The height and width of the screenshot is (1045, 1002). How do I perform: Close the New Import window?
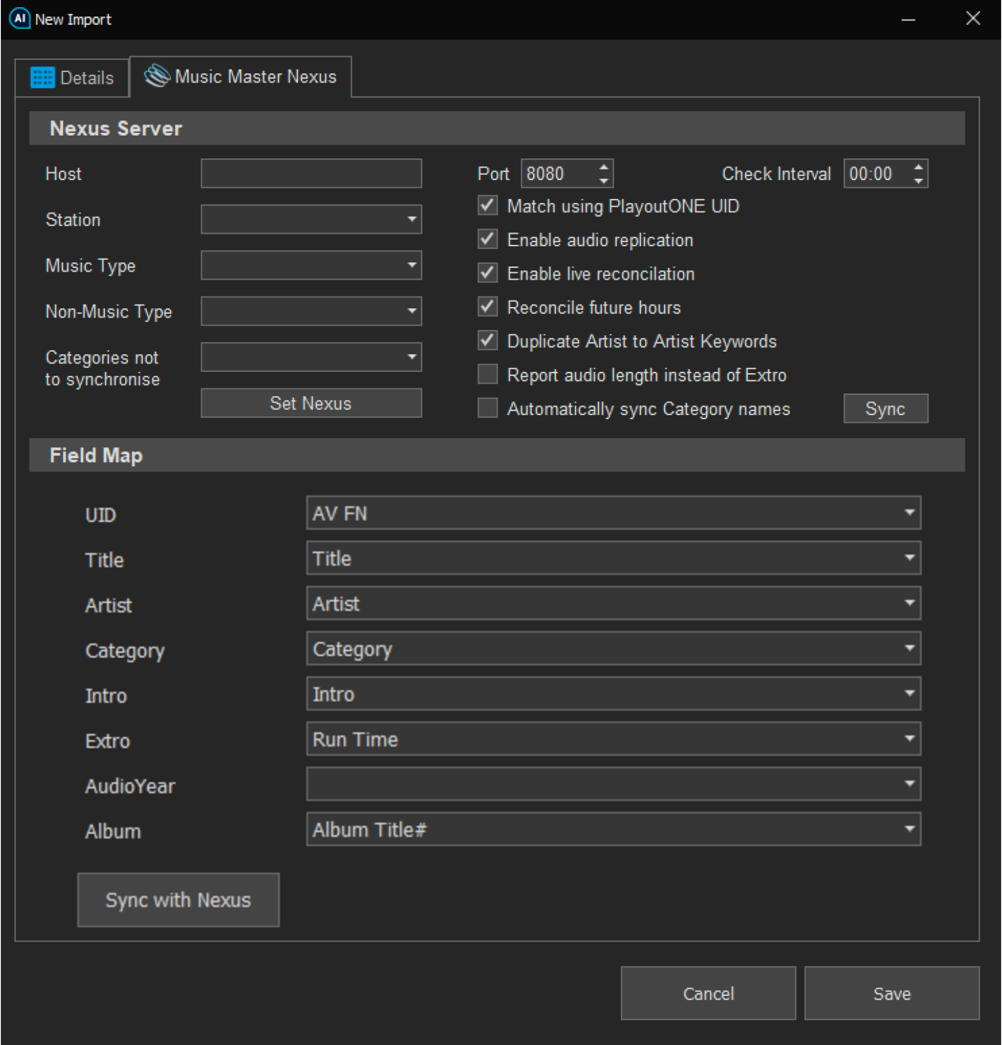tap(973, 19)
